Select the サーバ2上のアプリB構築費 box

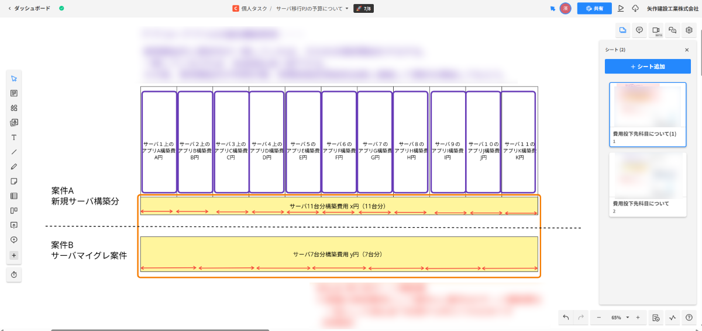coord(195,142)
